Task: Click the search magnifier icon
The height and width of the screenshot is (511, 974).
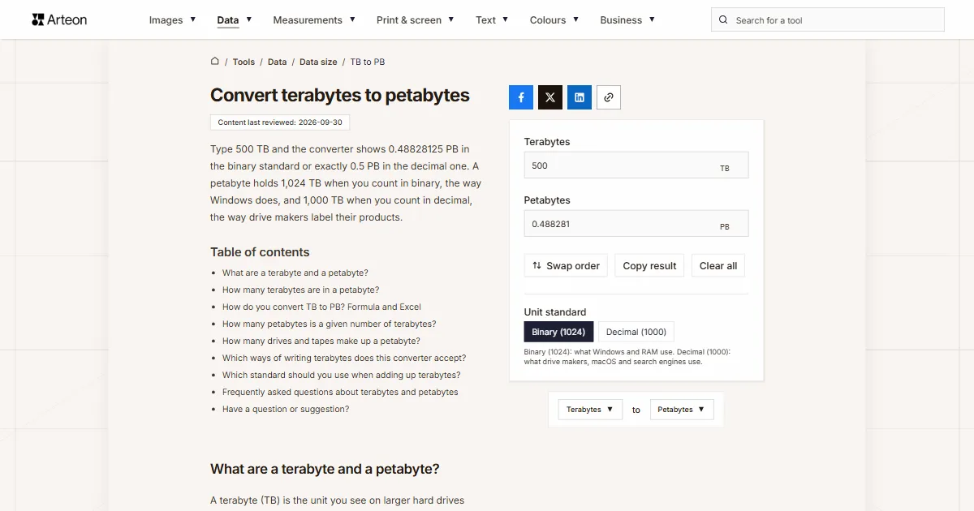Action: pos(724,20)
